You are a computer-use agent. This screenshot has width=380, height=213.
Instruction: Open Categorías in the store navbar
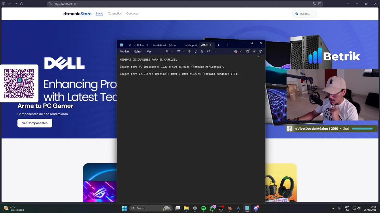tap(115, 14)
